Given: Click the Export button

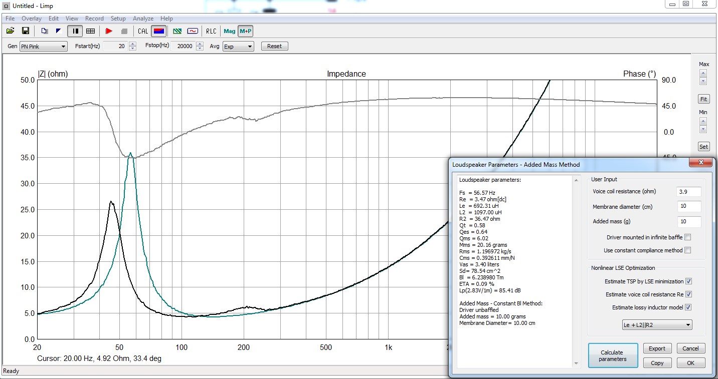Looking at the screenshot, I should coord(657,348).
